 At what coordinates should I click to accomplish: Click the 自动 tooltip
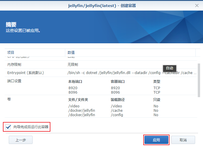(x=170, y=68)
